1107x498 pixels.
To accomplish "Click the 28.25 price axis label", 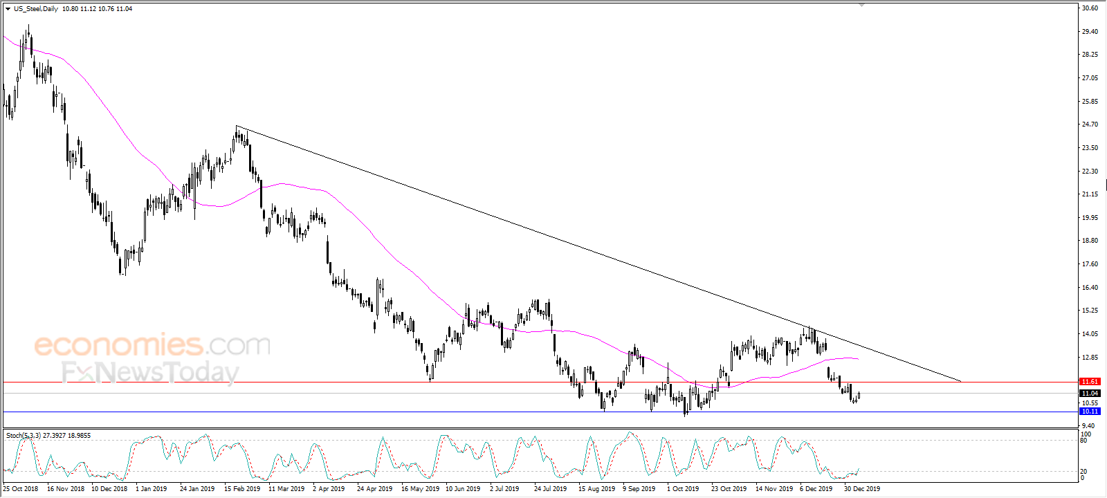I will (1090, 55).
